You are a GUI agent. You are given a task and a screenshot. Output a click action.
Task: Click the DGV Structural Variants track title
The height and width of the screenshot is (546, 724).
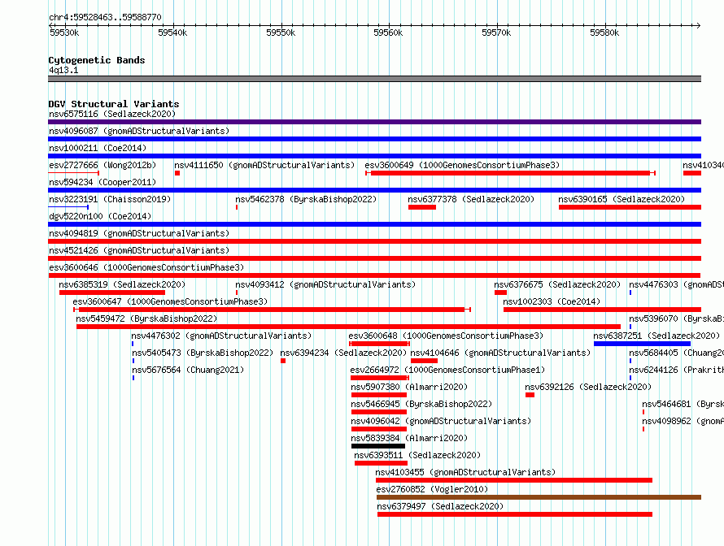(114, 104)
